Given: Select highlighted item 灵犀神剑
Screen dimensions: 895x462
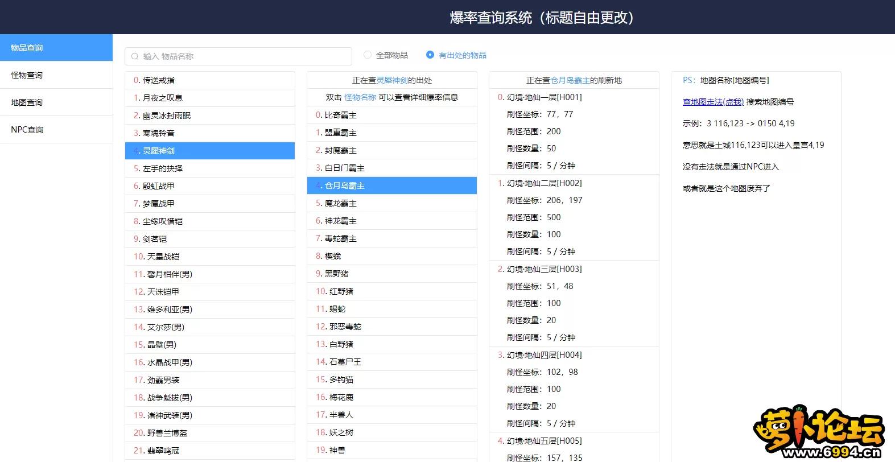Looking at the screenshot, I should (210, 151).
